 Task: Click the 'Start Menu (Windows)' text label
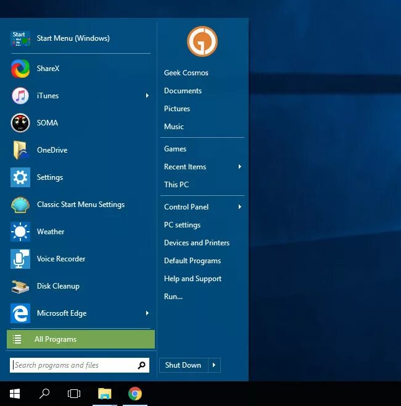[73, 38]
